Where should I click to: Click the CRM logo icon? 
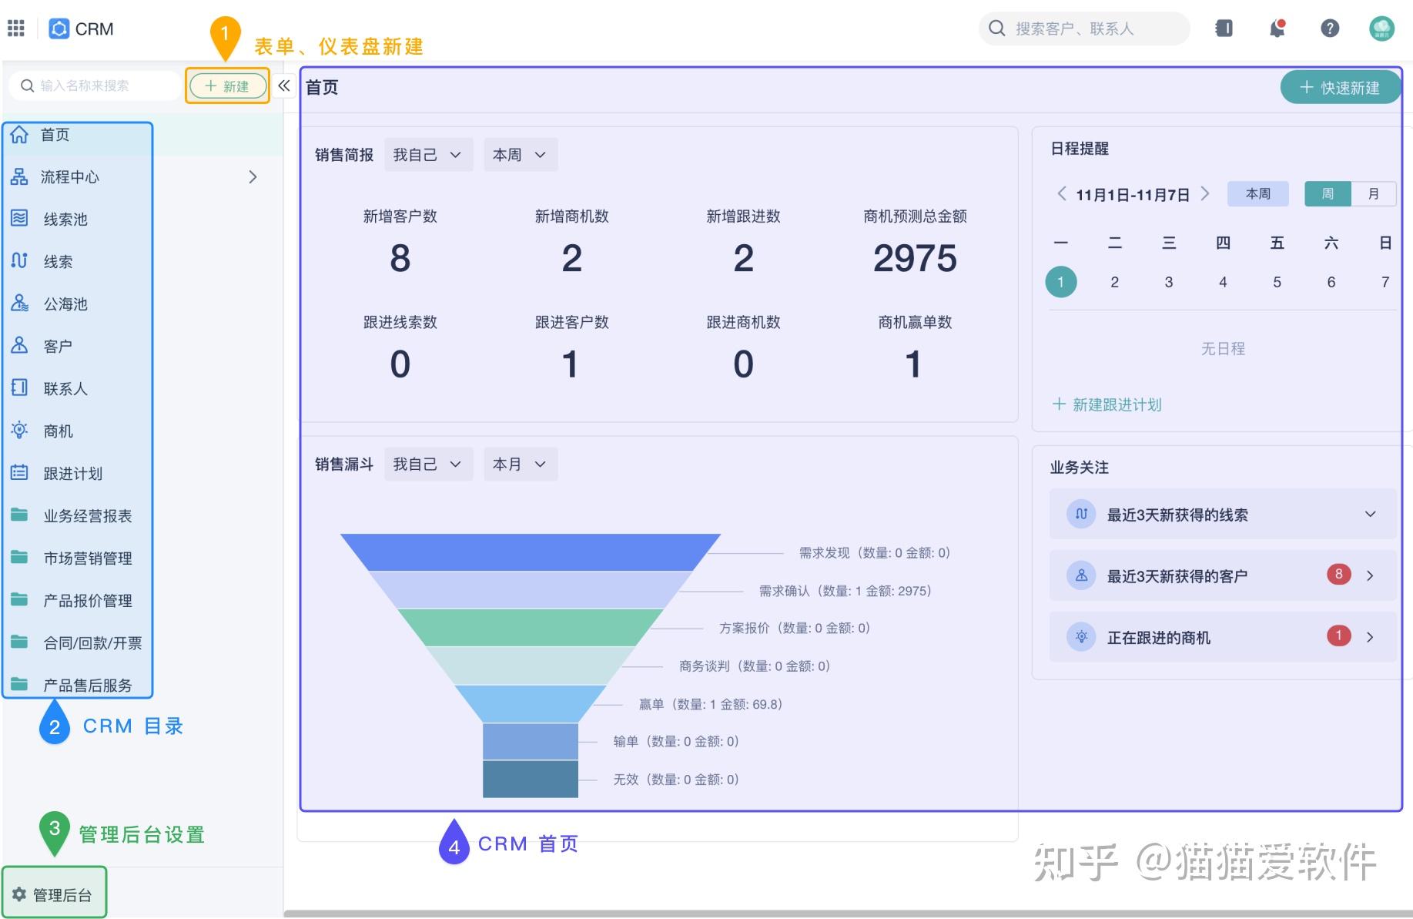59,29
